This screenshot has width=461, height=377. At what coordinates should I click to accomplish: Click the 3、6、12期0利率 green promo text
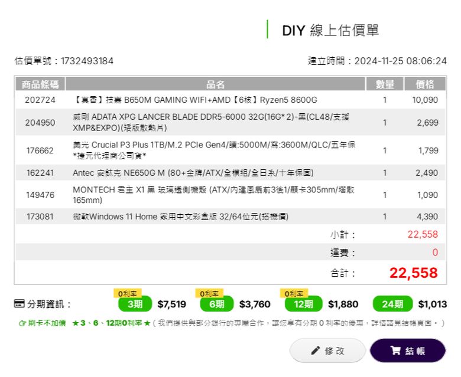112,323
